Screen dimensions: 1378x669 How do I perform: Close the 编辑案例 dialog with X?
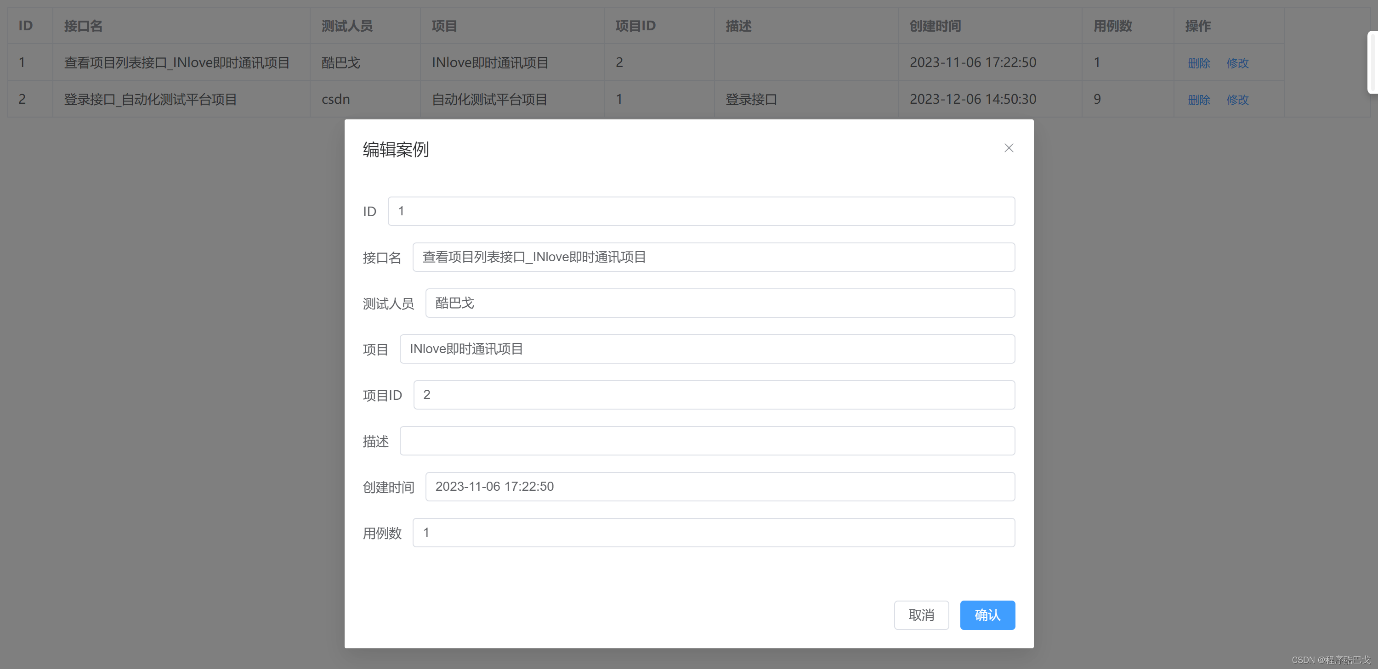point(1009,148)
